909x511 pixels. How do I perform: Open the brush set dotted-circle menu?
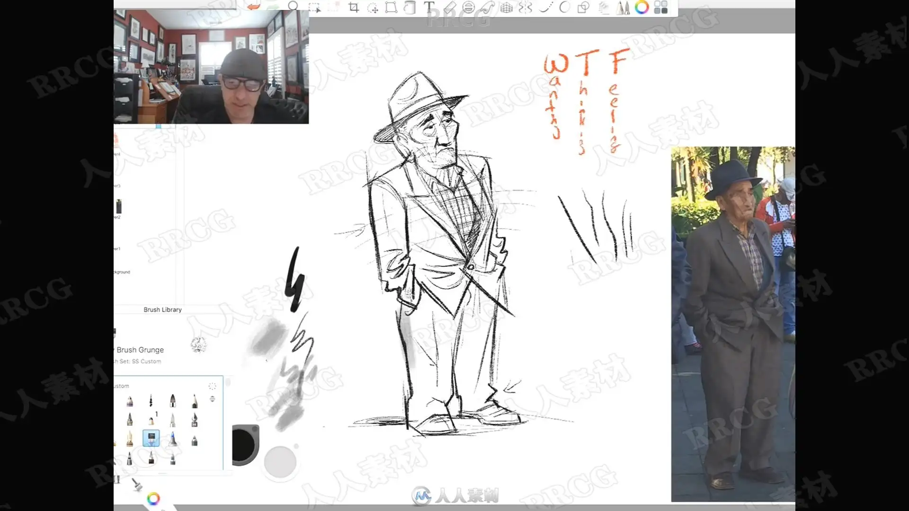pos(212,386)
